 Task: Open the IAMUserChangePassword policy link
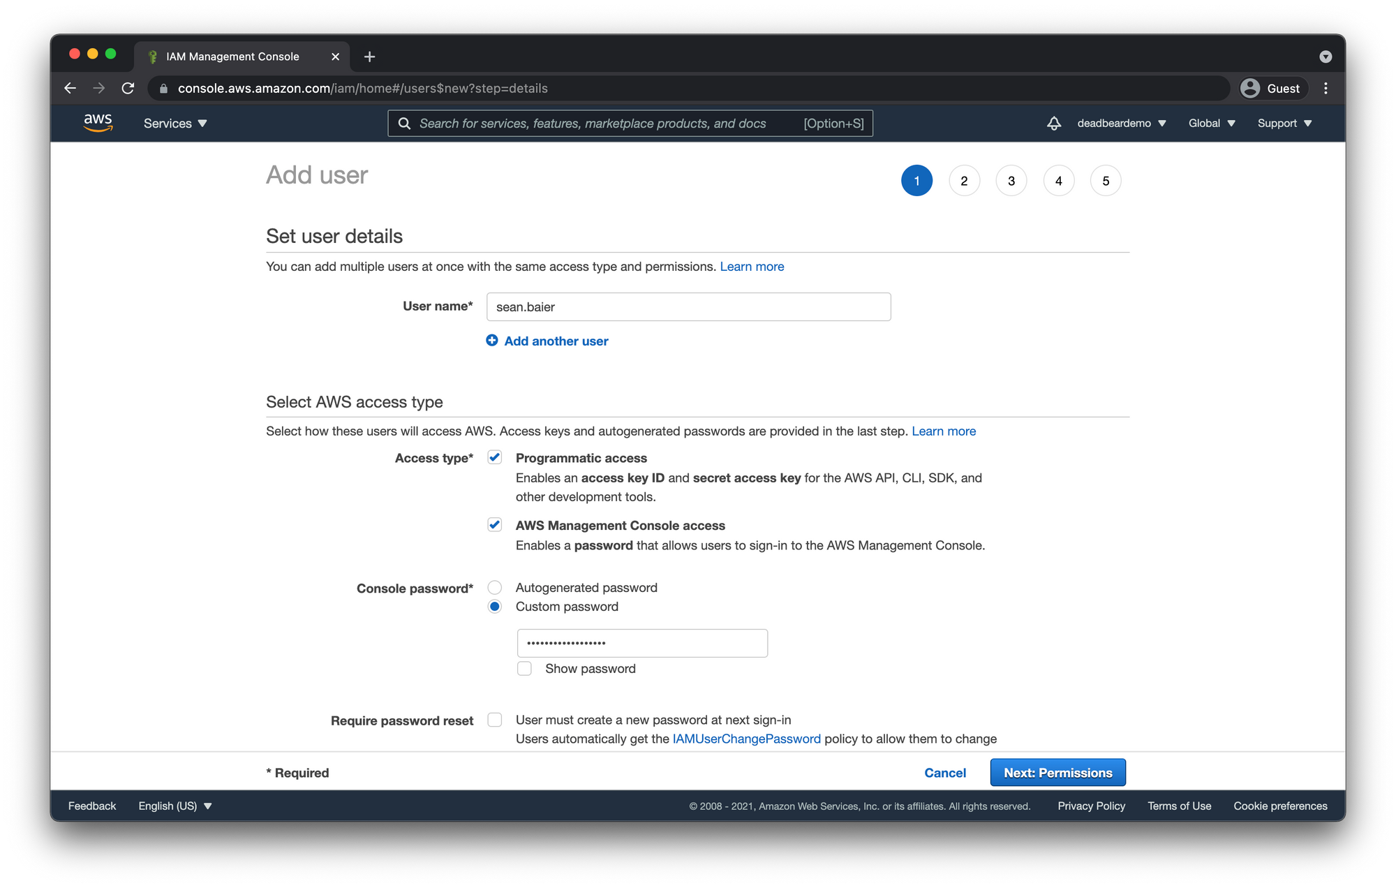pyautogui.click(x=746, y=739)
